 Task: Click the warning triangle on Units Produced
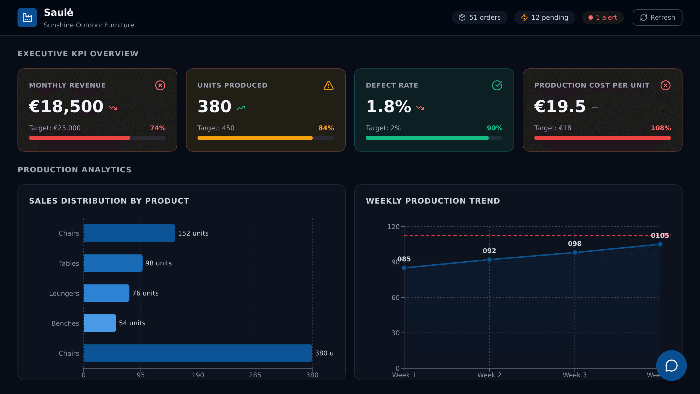(329, 85)
